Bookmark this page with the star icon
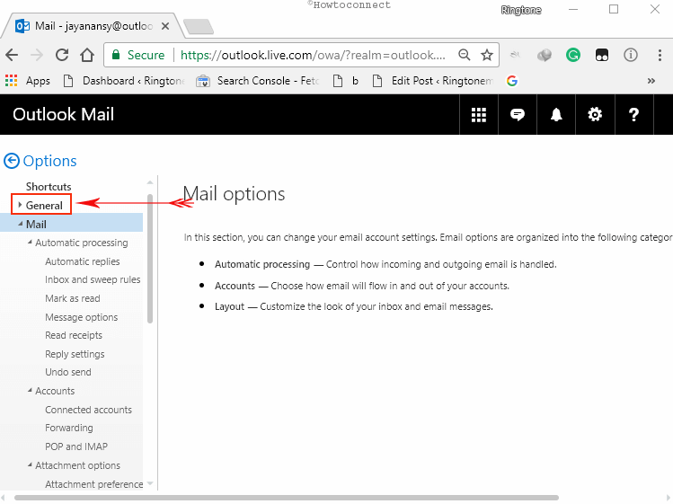This screenshot has height=504, width=673. point(487,55)
